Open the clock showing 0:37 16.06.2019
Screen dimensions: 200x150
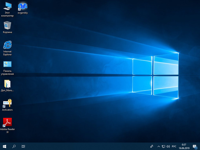[184, 147]
